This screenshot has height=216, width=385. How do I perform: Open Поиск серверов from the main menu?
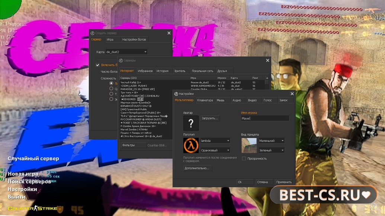coord(29,181)
